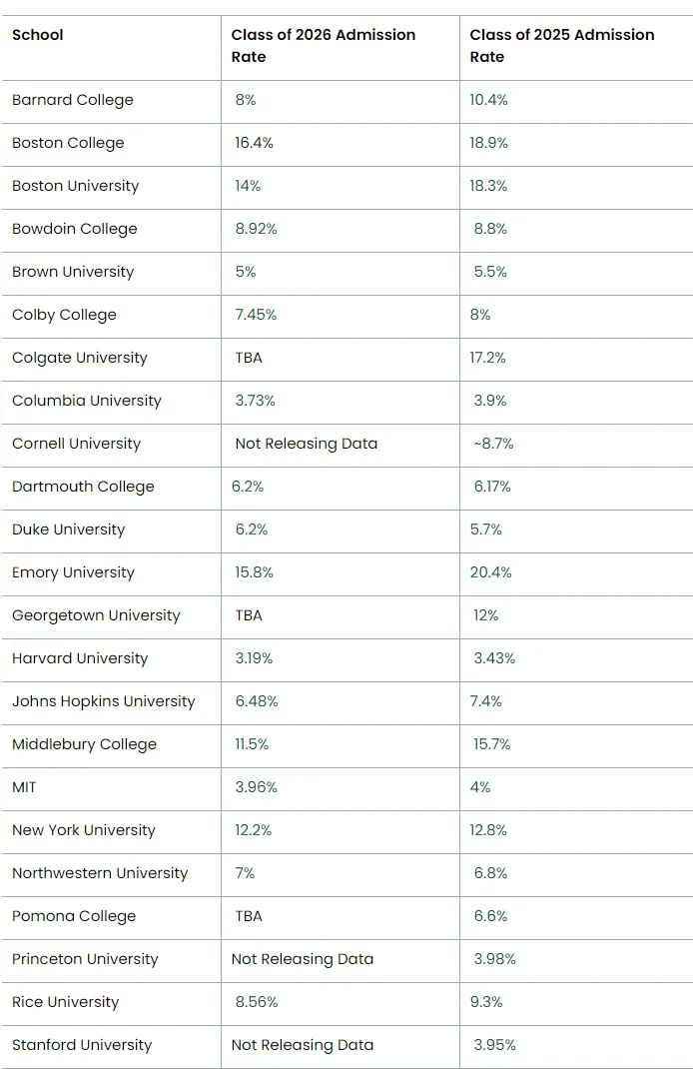693x1069 pixels.
Task: Click the MIT 3.96% admission rate
Action: pos(257,787)
